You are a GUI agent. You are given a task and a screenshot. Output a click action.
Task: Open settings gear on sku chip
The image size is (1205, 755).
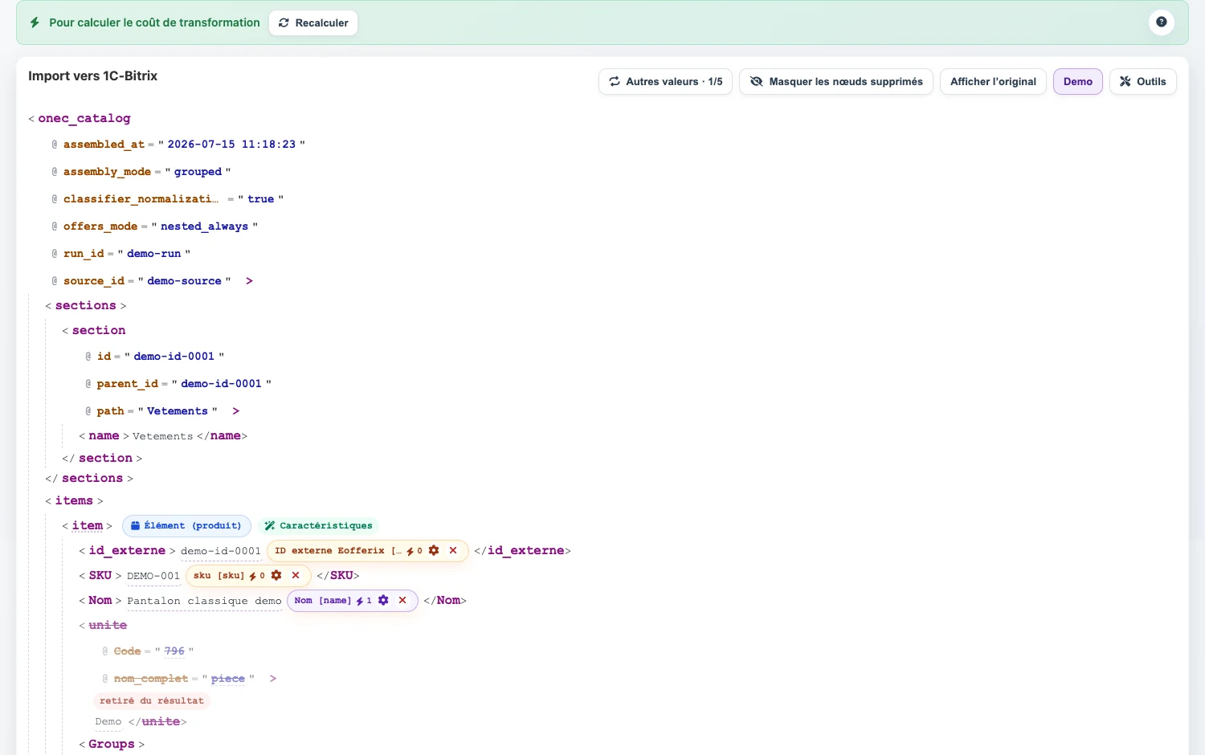(x=276, y=575)
